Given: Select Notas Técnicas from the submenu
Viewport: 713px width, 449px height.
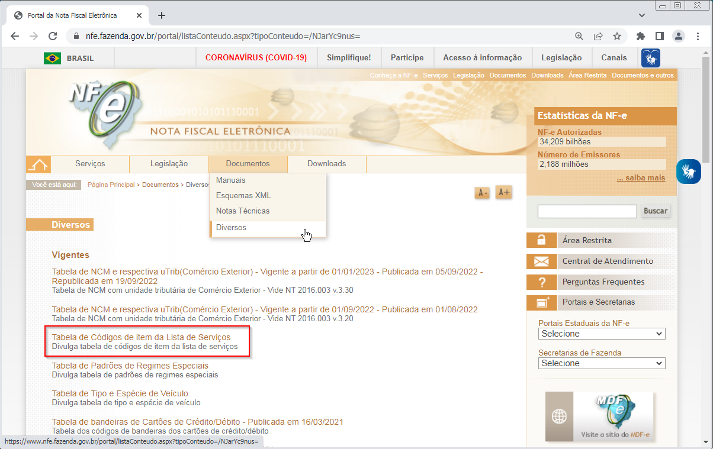Looking at the screenshot, I should (268, 211).
